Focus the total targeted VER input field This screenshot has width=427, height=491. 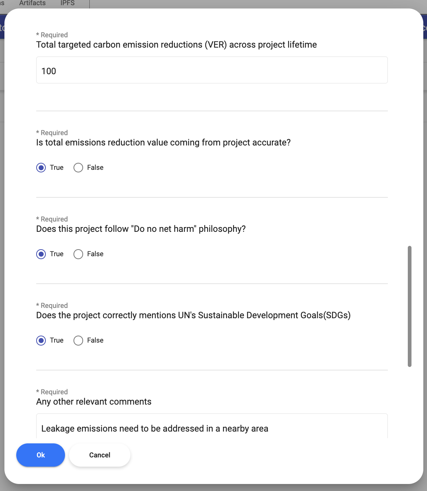(x=212, y=70)
